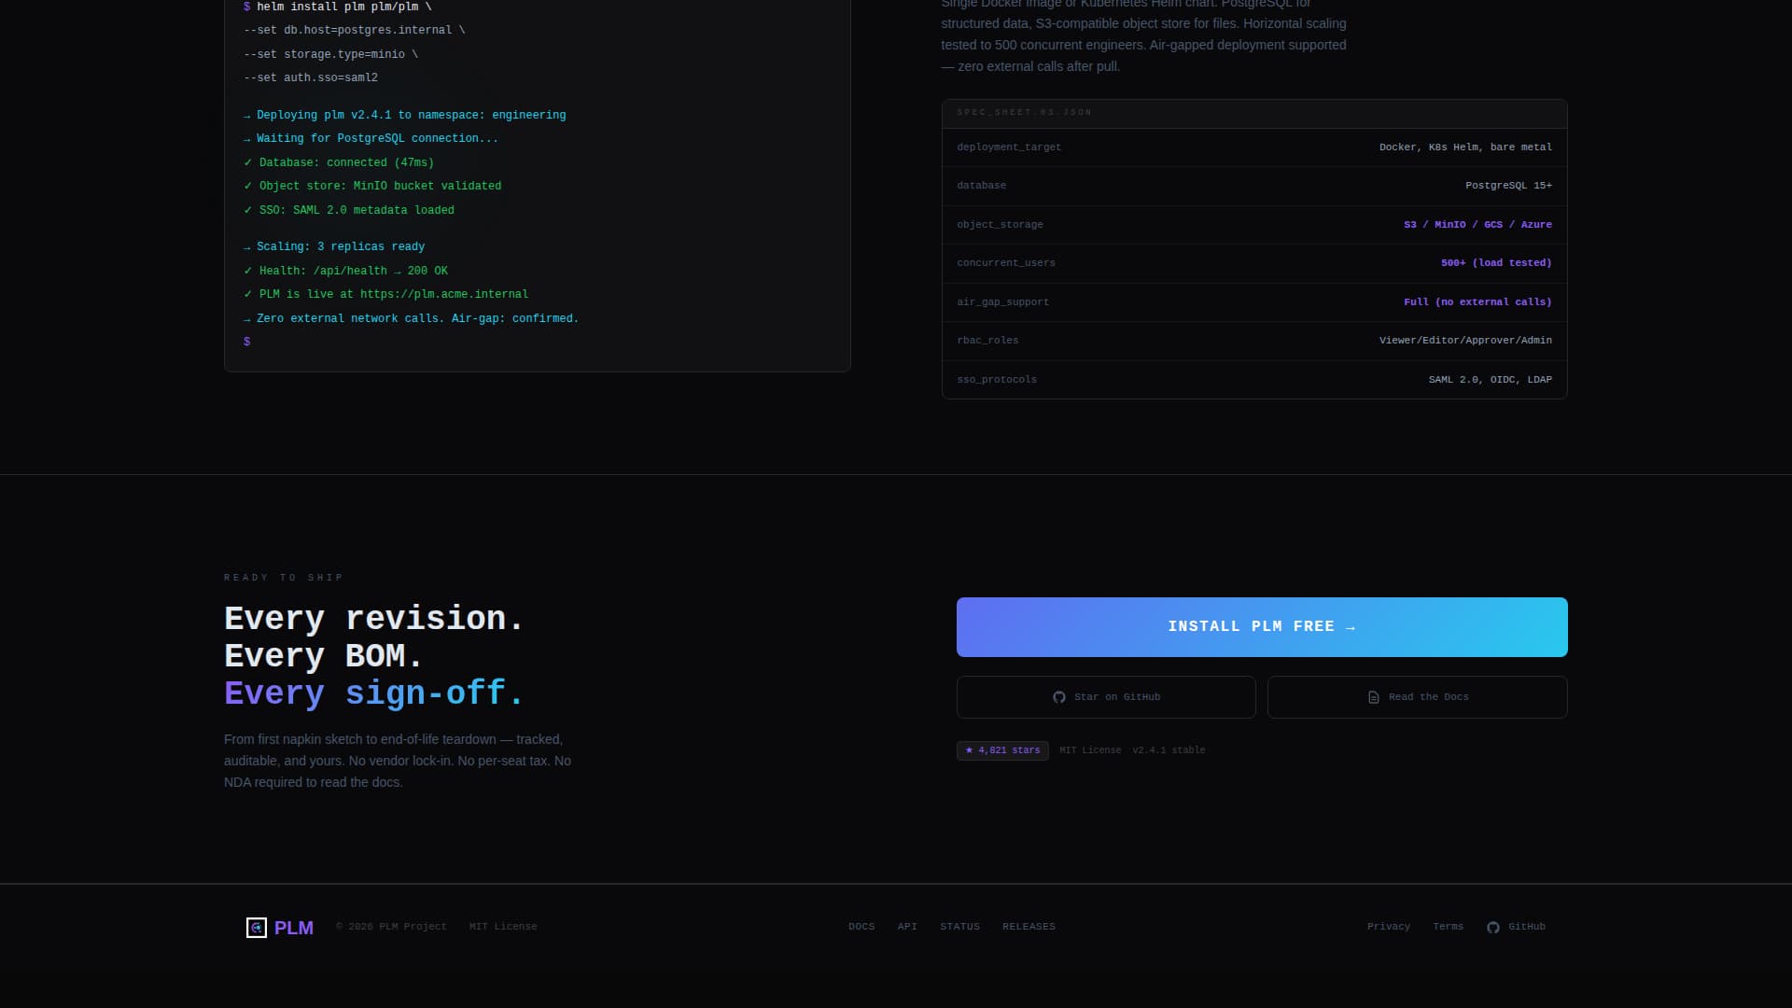Click helm install plm command line
Viewport: 1792px width, 1008px height.
[338, 7]
